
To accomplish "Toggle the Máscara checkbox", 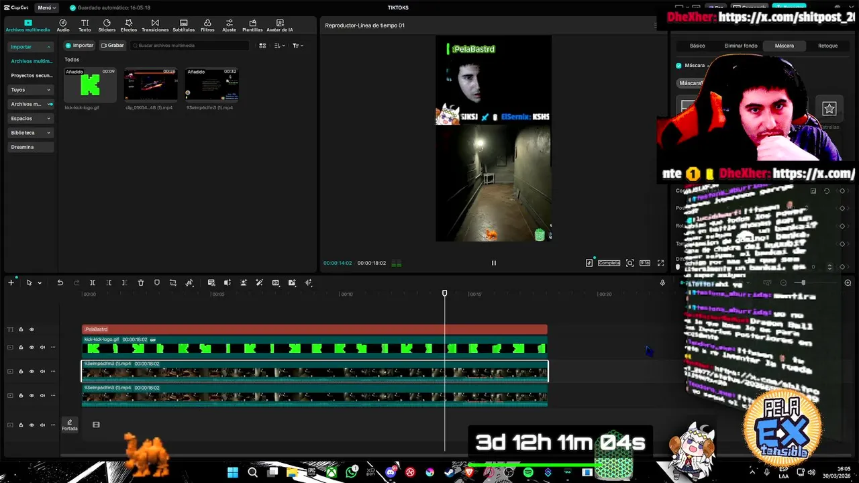I will point(678,66).
